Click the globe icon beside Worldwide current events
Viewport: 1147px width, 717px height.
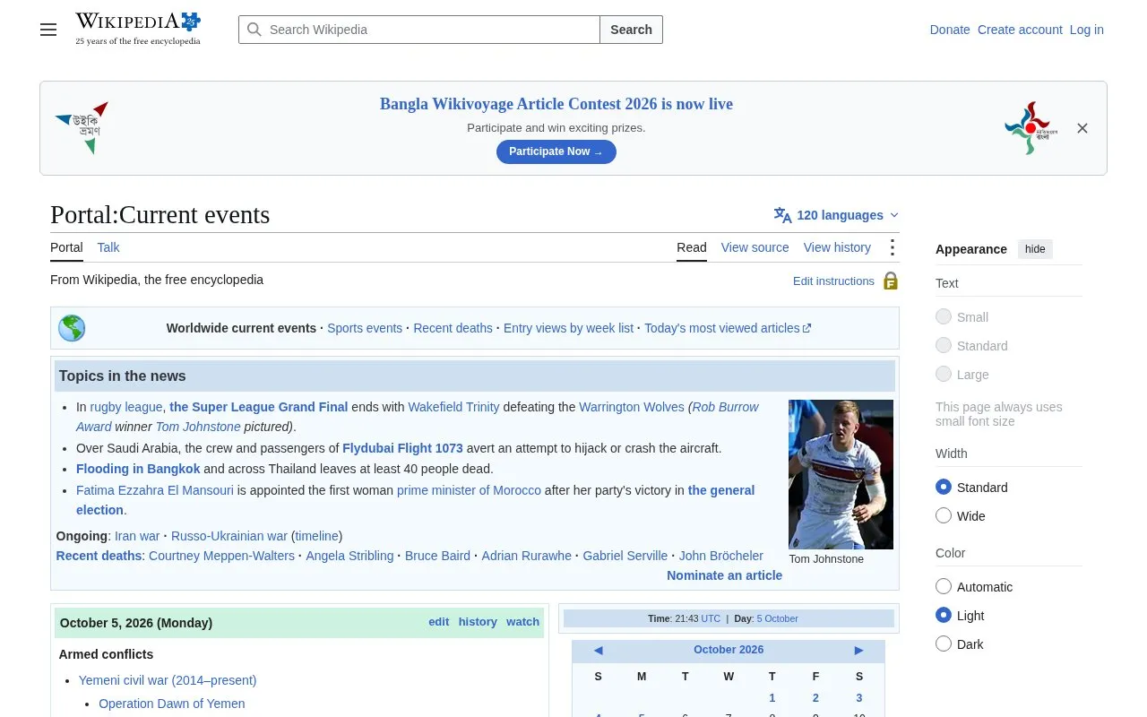[72, 328]
